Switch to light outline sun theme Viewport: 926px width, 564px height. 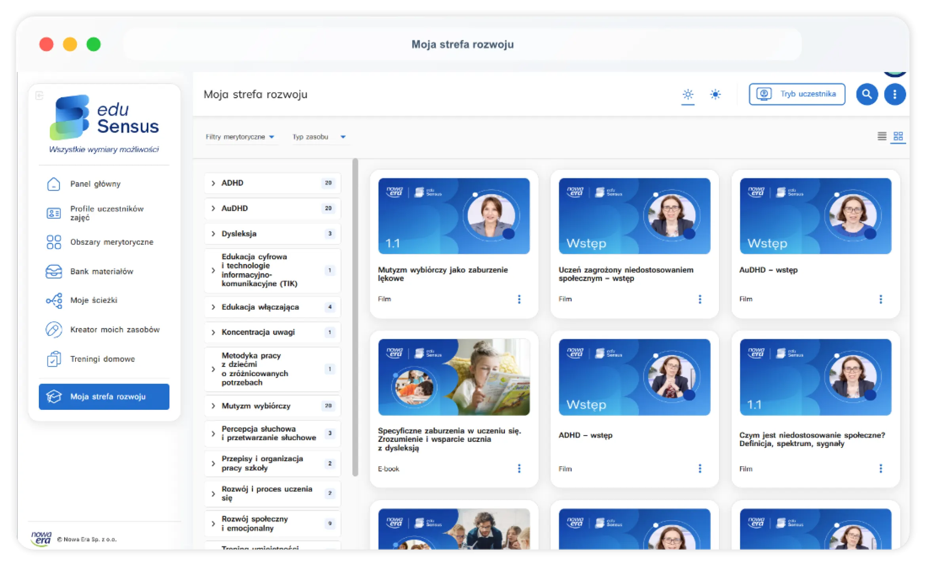click(688, 95)
